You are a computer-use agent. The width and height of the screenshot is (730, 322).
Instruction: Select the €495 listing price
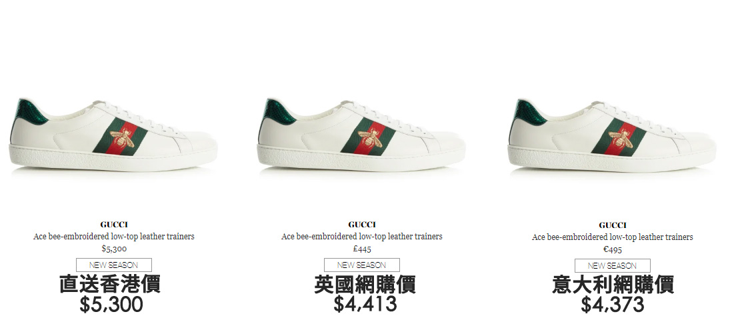(613, 249)
